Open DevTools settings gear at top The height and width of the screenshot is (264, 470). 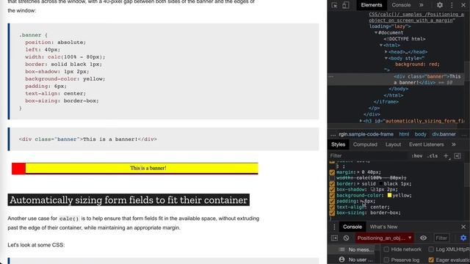click(x=440, y=5)
